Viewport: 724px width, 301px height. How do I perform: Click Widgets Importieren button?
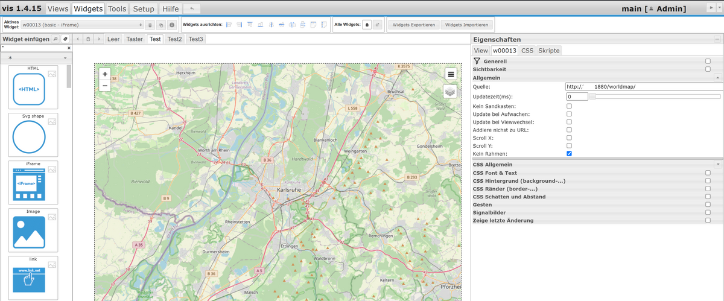[466, 25]
